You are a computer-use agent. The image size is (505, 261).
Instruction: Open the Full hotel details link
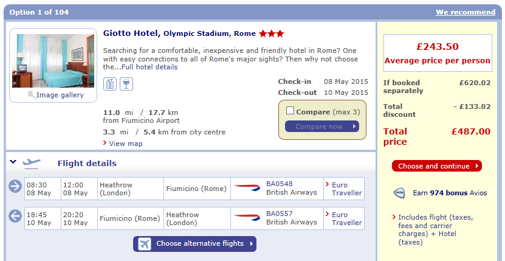point(149,67)
